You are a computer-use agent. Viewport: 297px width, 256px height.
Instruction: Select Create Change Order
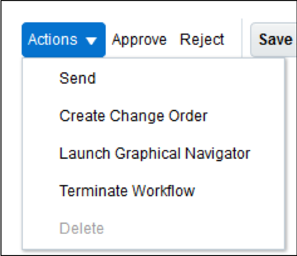pos(133,116)
